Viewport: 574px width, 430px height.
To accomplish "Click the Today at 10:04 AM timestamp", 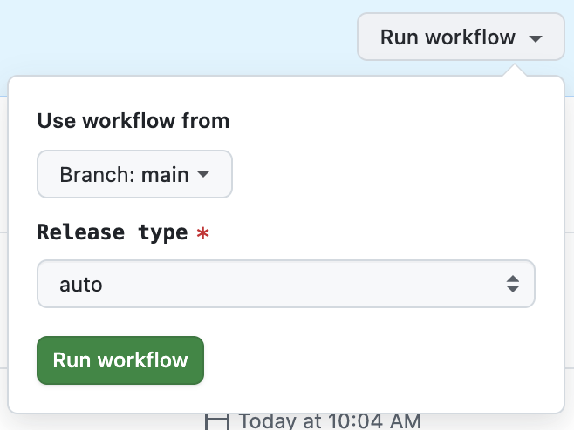I will [330, 421].
